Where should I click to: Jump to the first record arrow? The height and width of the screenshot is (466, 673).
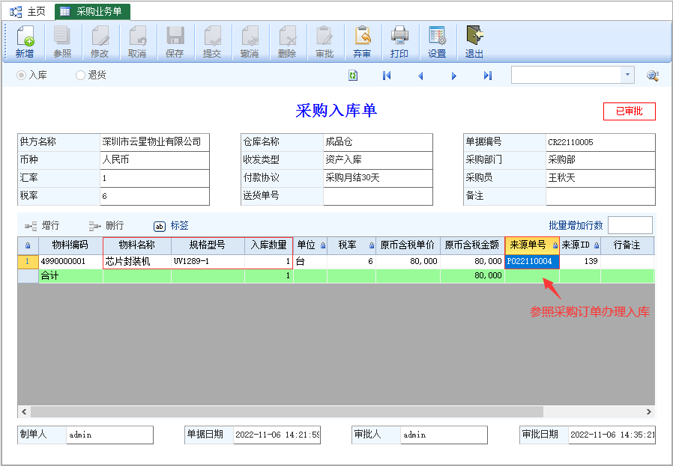coord(387,76)
